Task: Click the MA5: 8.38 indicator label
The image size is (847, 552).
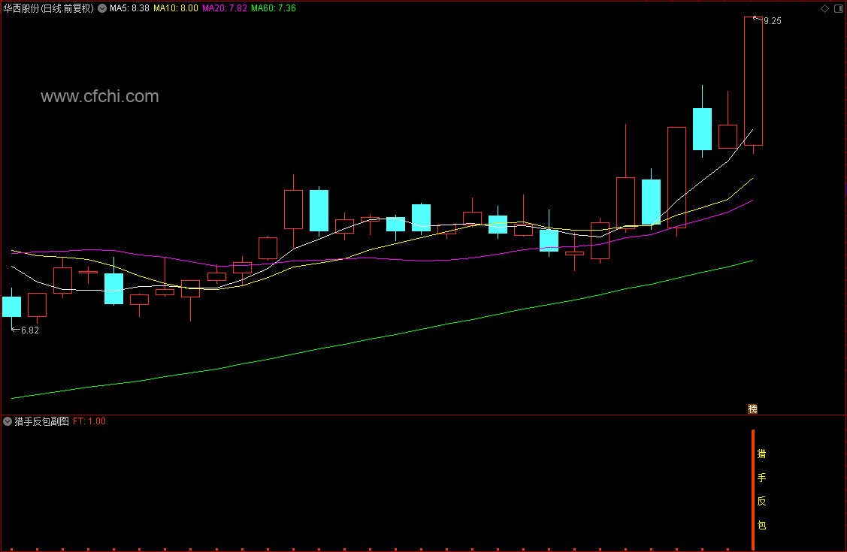Action: [x=129, y=8]
